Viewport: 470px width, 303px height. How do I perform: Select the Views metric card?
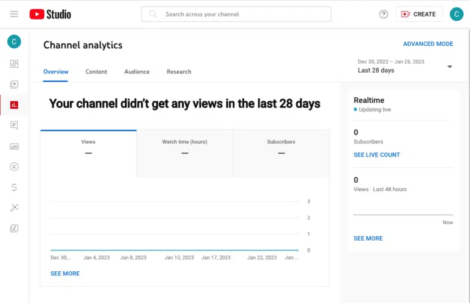coord(88,154)
